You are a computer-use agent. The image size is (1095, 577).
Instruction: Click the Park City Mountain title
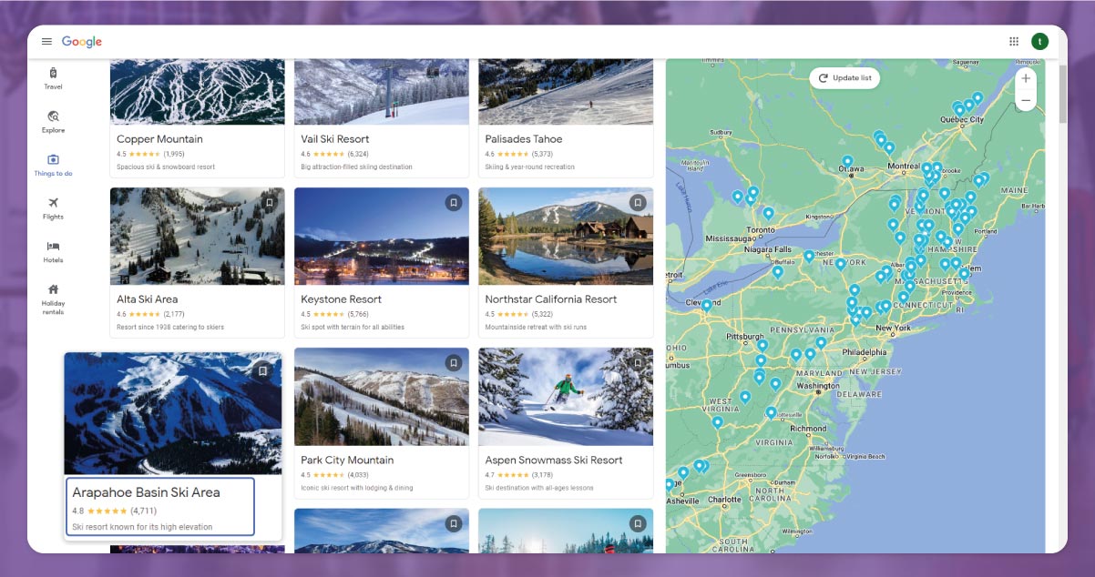pyautogui.click(x=347, y=461)
